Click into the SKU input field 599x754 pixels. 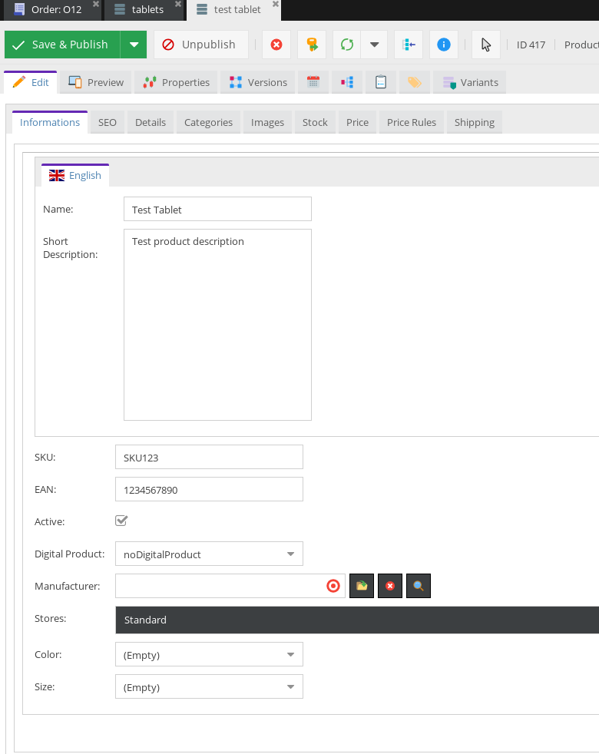210,457
